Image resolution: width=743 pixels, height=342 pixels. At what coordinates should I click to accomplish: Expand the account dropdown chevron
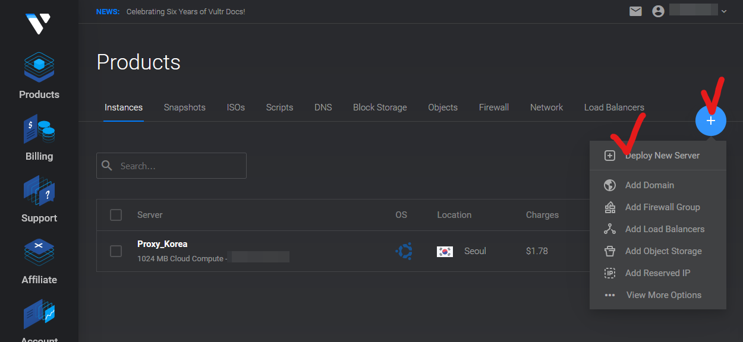point(723,11)
